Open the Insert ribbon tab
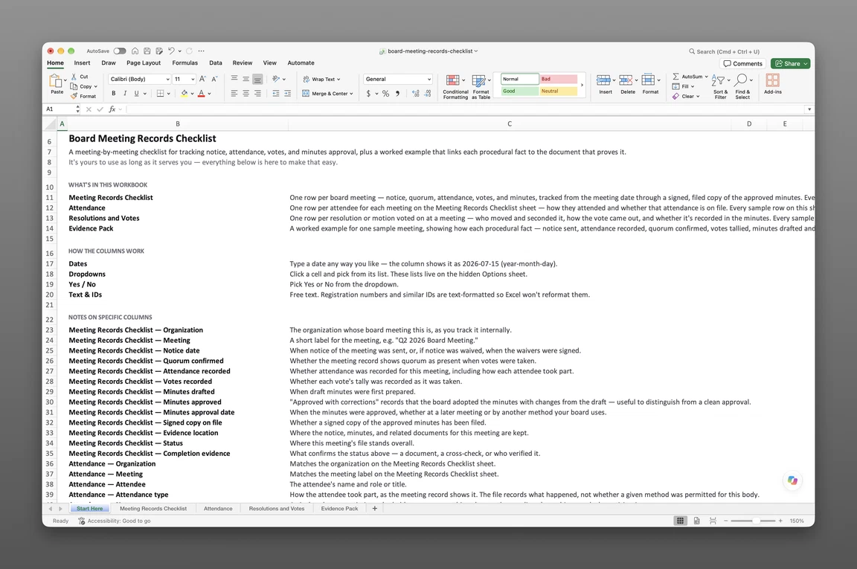Screen dimensions: 857x569 point(82,63)
